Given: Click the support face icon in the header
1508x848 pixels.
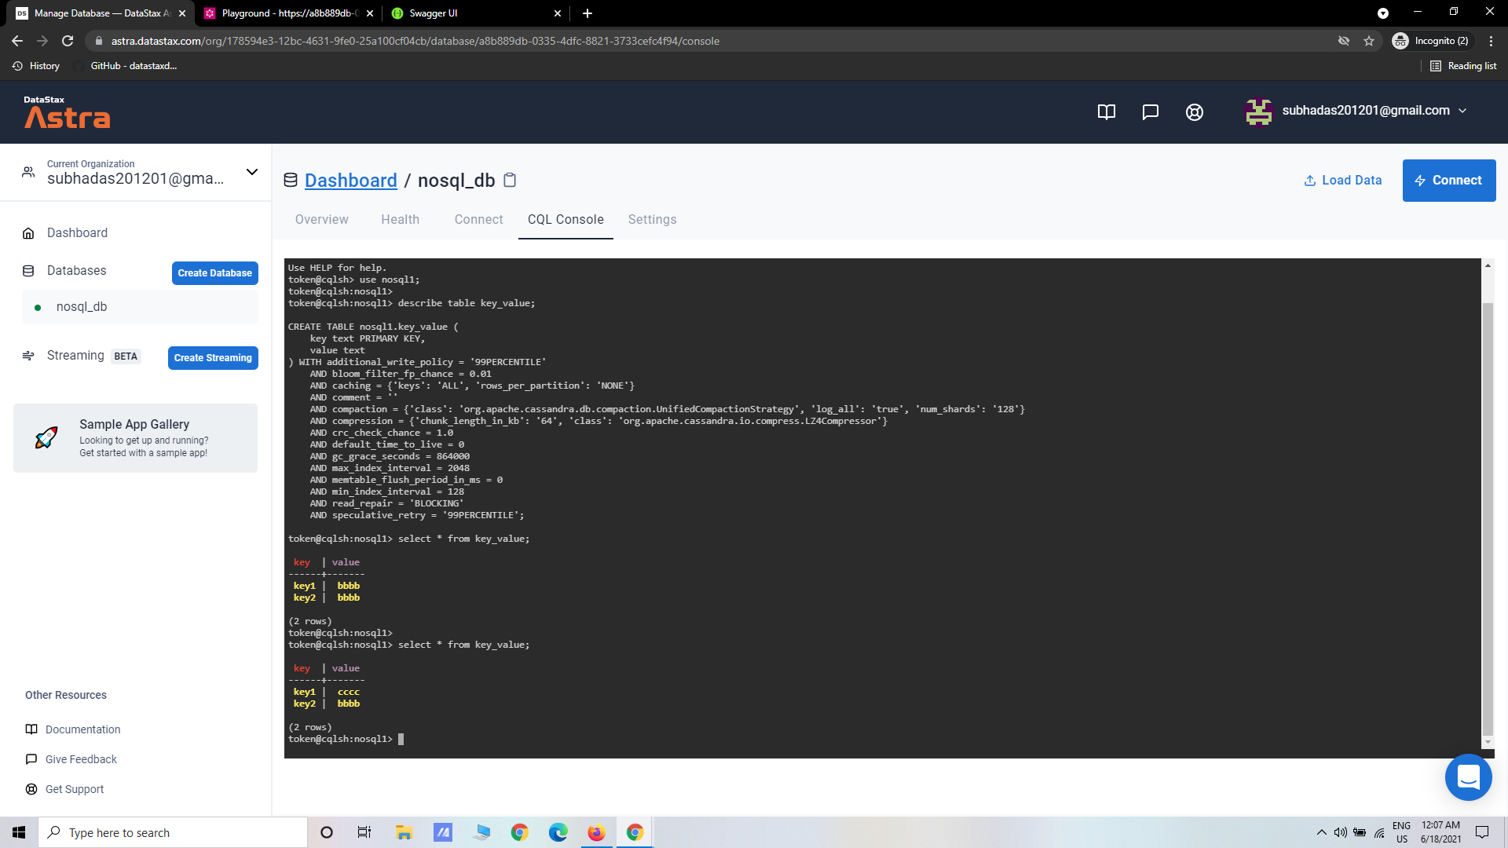Looking at the screenshot, I should (1194, 111).
